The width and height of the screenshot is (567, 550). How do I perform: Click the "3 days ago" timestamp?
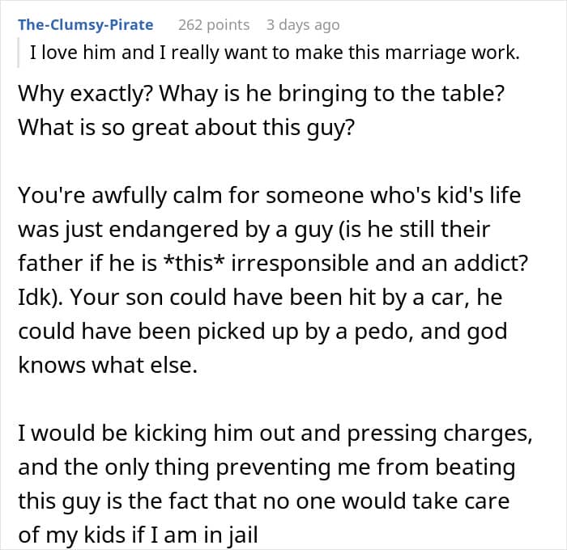[x=303, y=25]
